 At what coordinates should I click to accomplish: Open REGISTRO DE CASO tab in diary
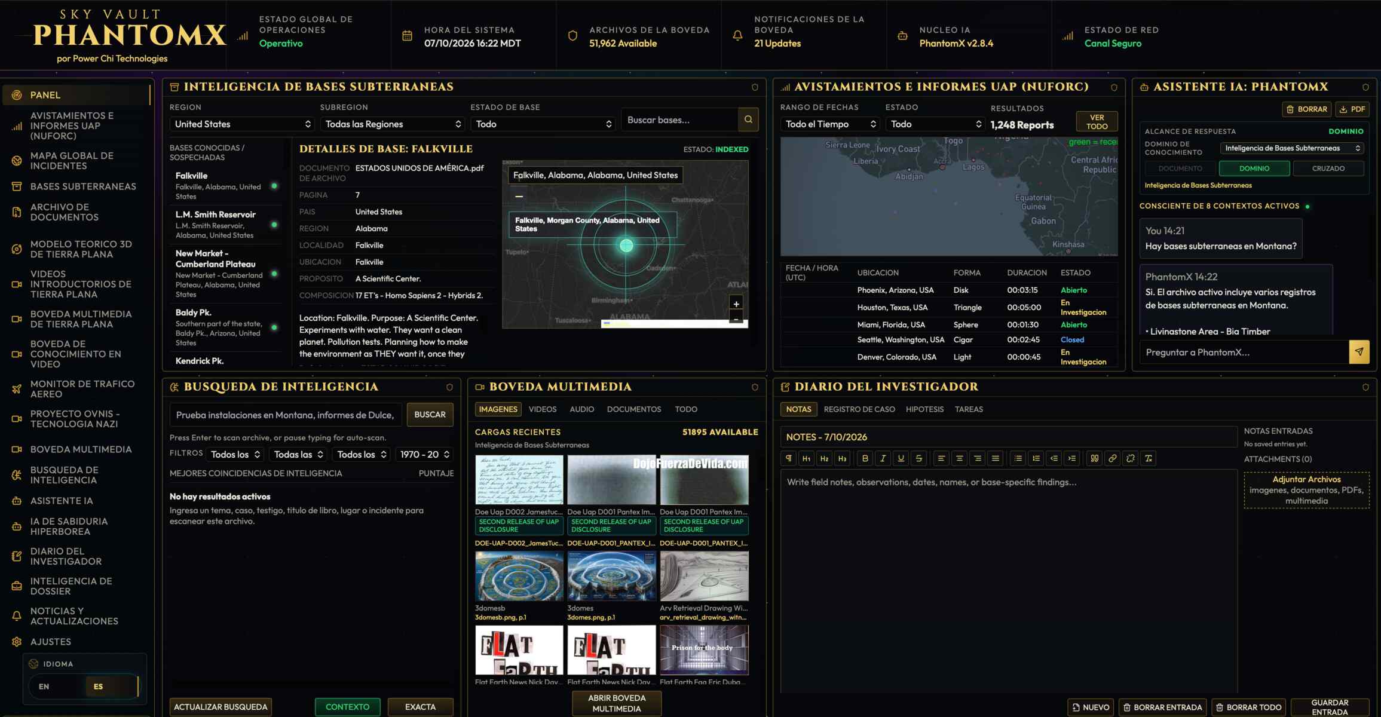coord(859,409)
